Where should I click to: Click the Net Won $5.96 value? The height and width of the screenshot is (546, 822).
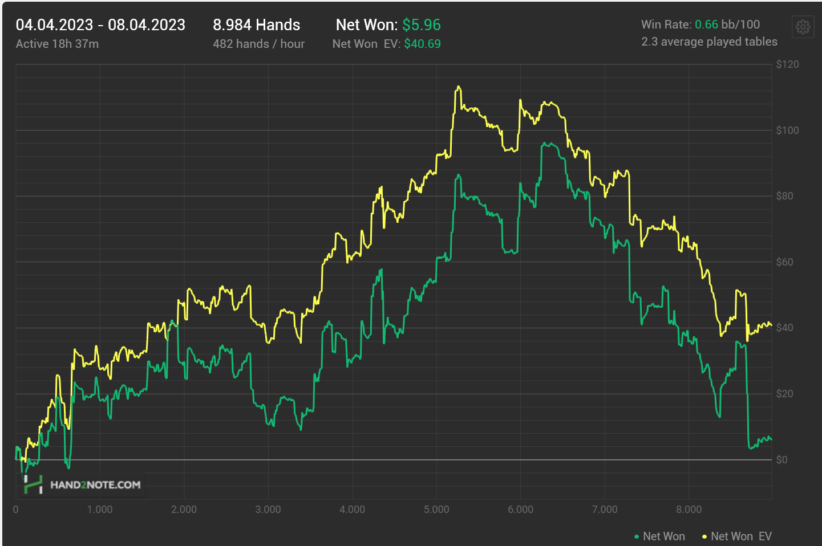[422, 25]
